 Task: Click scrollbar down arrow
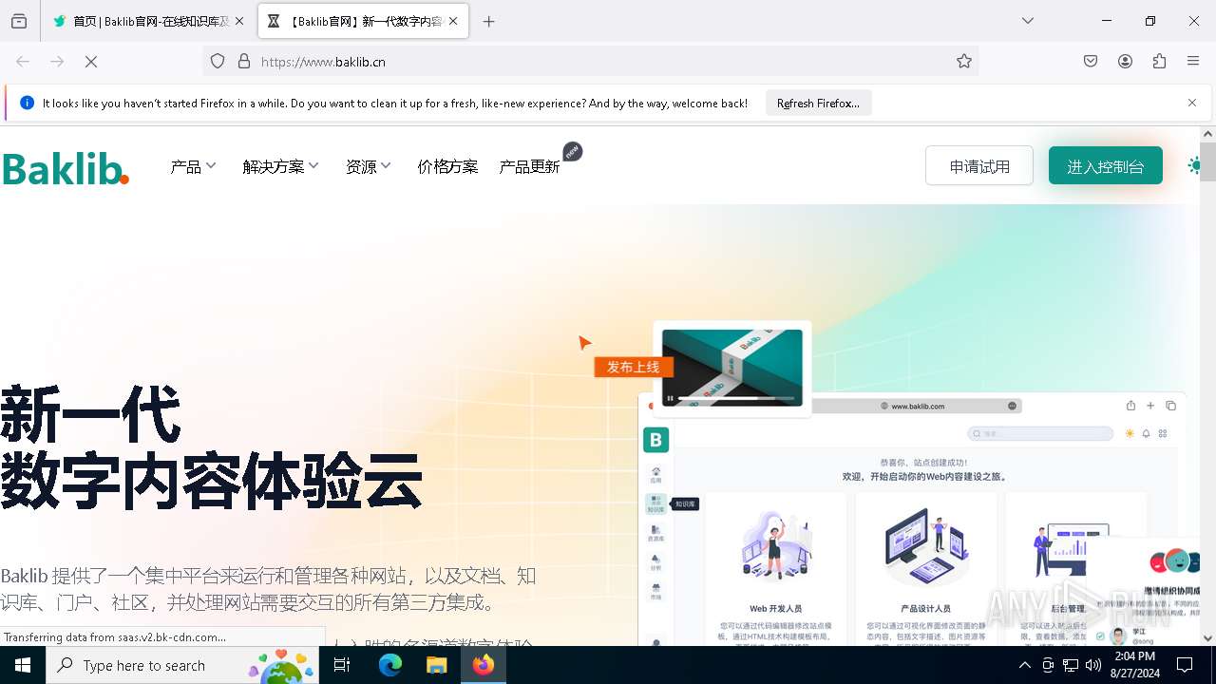(1207, 637)
